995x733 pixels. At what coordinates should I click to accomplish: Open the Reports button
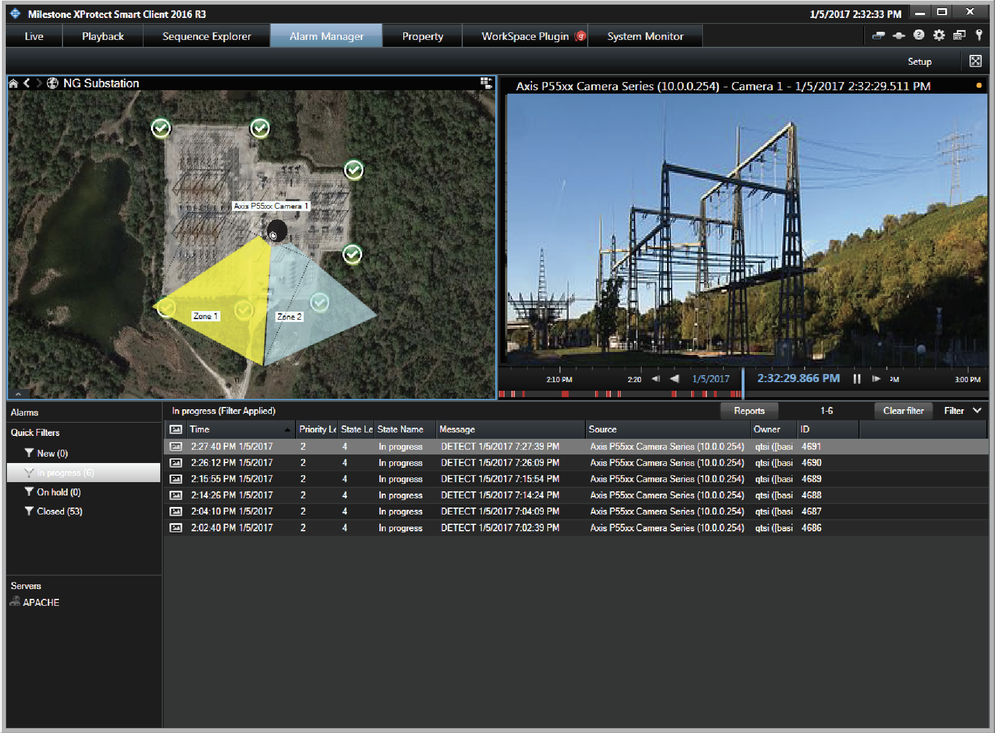click(749, 410)
